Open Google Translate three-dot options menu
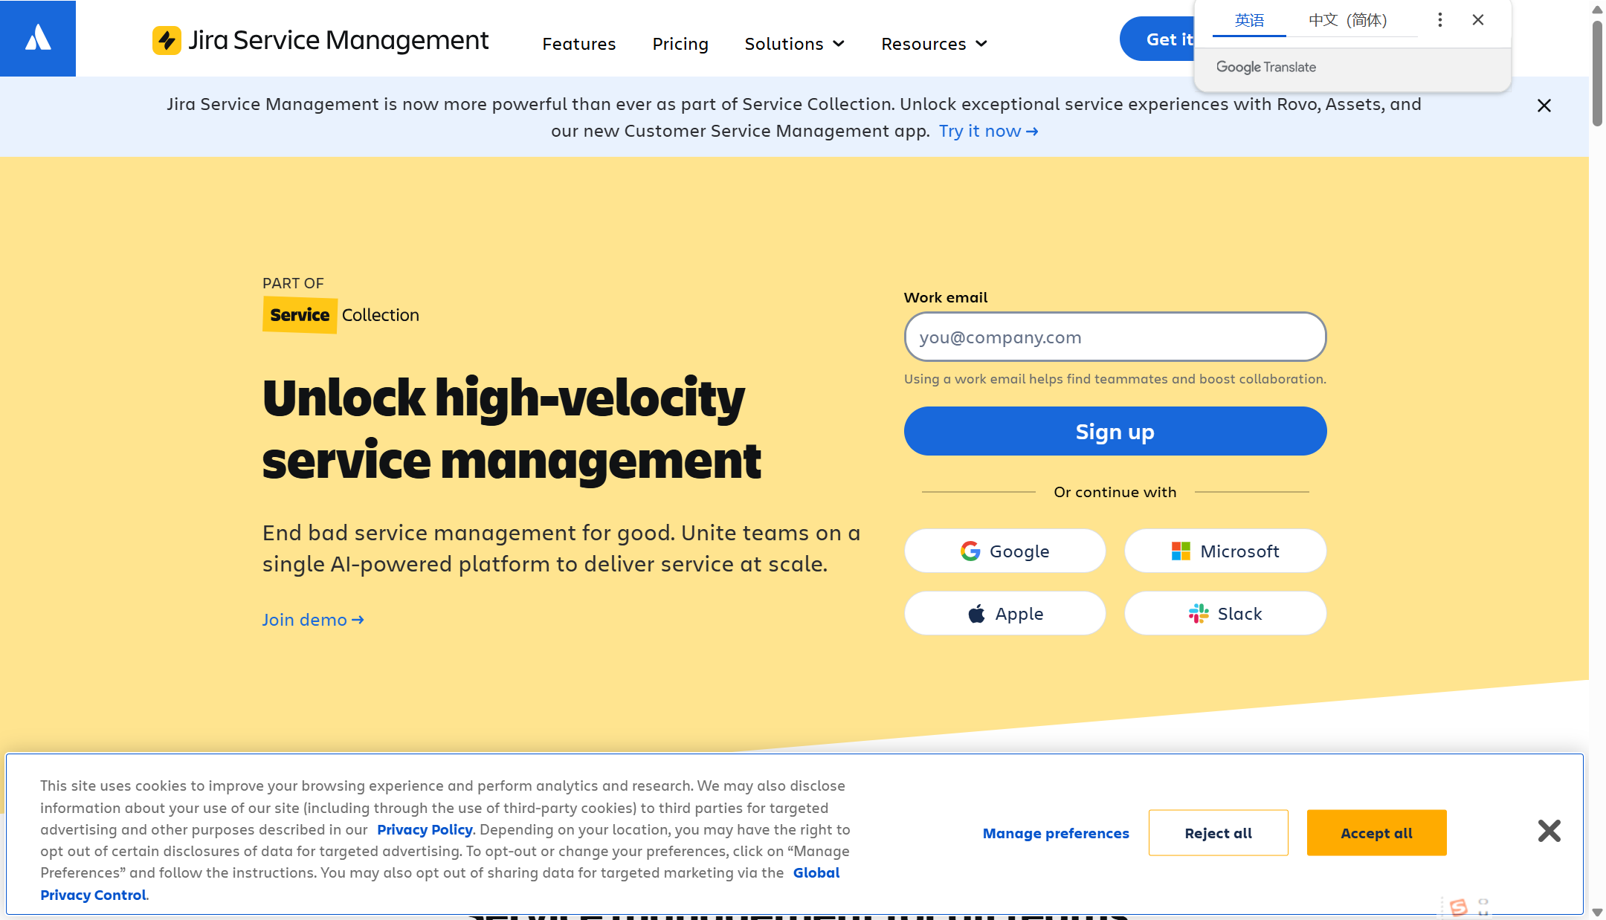The width and height of the screenshot is (1606, 920). pyautogui.click(x=1439, y=20)
